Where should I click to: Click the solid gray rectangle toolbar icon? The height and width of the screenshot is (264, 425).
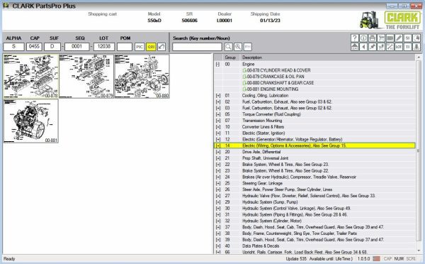[x=390, y=38]
